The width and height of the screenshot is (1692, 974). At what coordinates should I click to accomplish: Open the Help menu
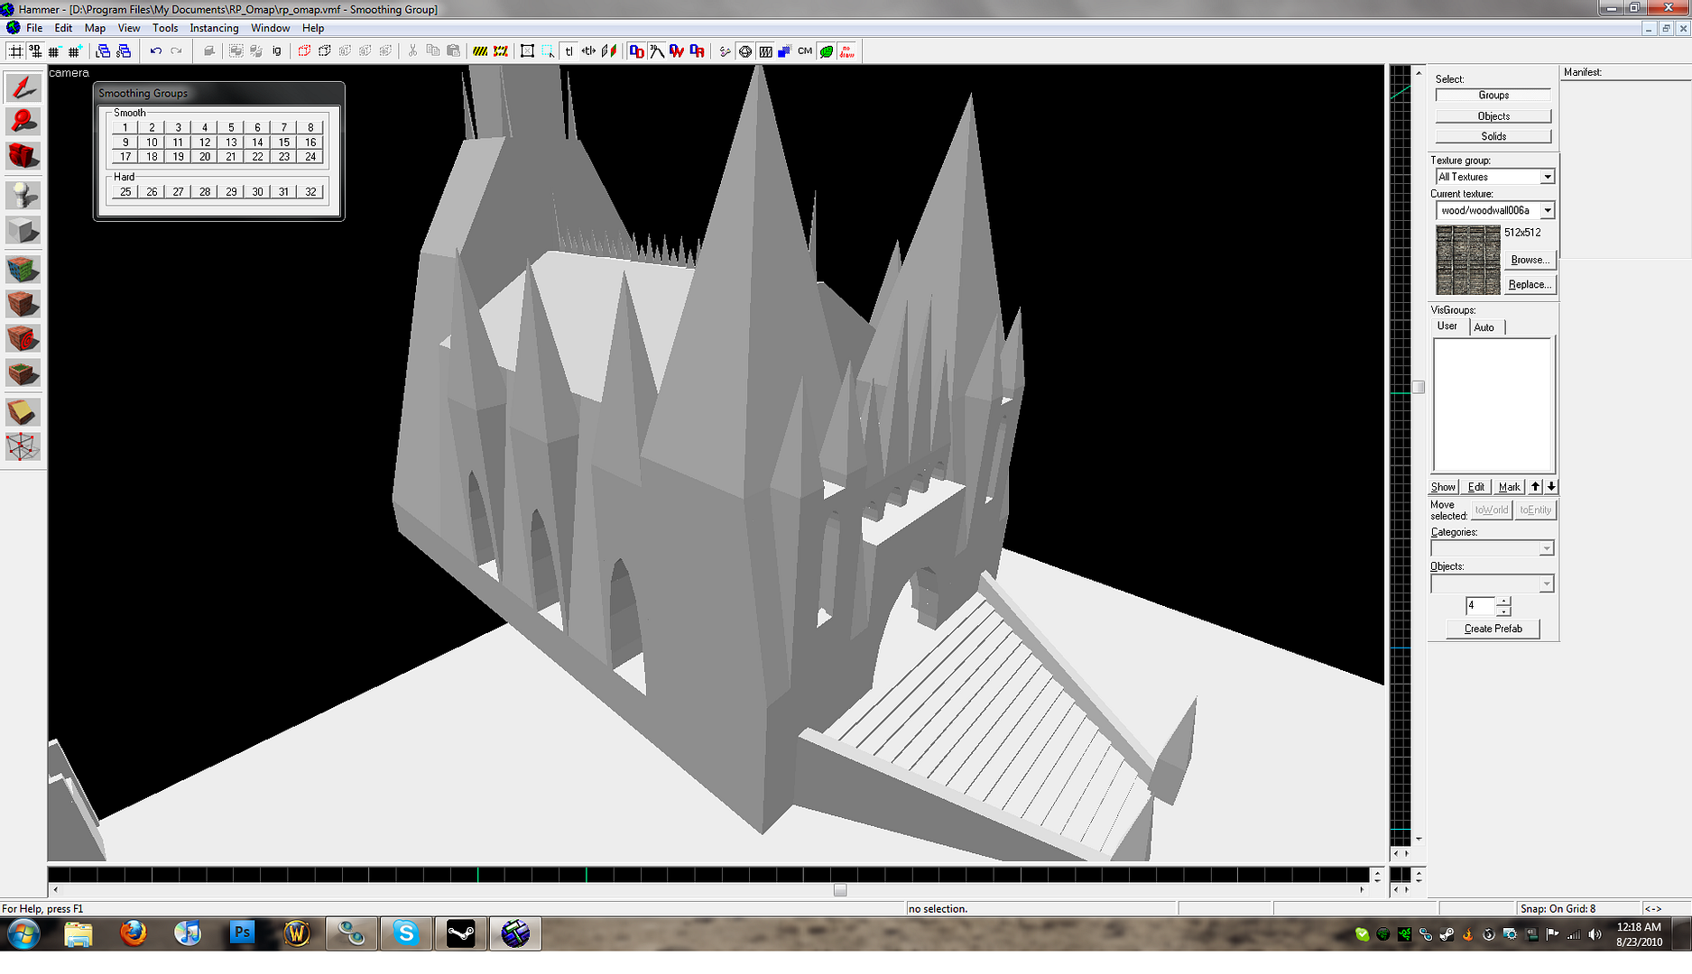(x=313, y=28)
